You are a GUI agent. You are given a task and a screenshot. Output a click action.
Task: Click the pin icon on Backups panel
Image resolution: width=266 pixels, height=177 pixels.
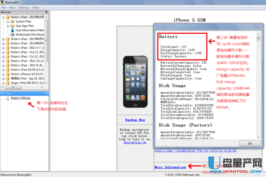tap(46, 12)
